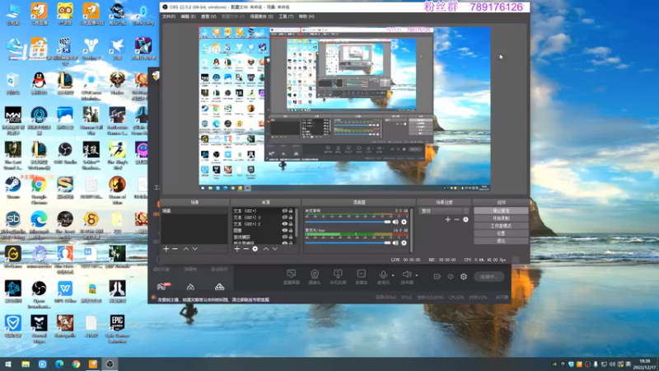Click the 停止推流 button in controls
Screen dimensions: 659x371
pos(501,211)
